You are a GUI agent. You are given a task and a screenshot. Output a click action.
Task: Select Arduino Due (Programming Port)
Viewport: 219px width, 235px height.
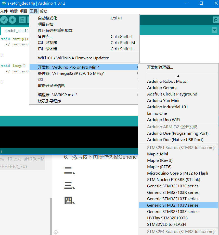pos(178,133)
